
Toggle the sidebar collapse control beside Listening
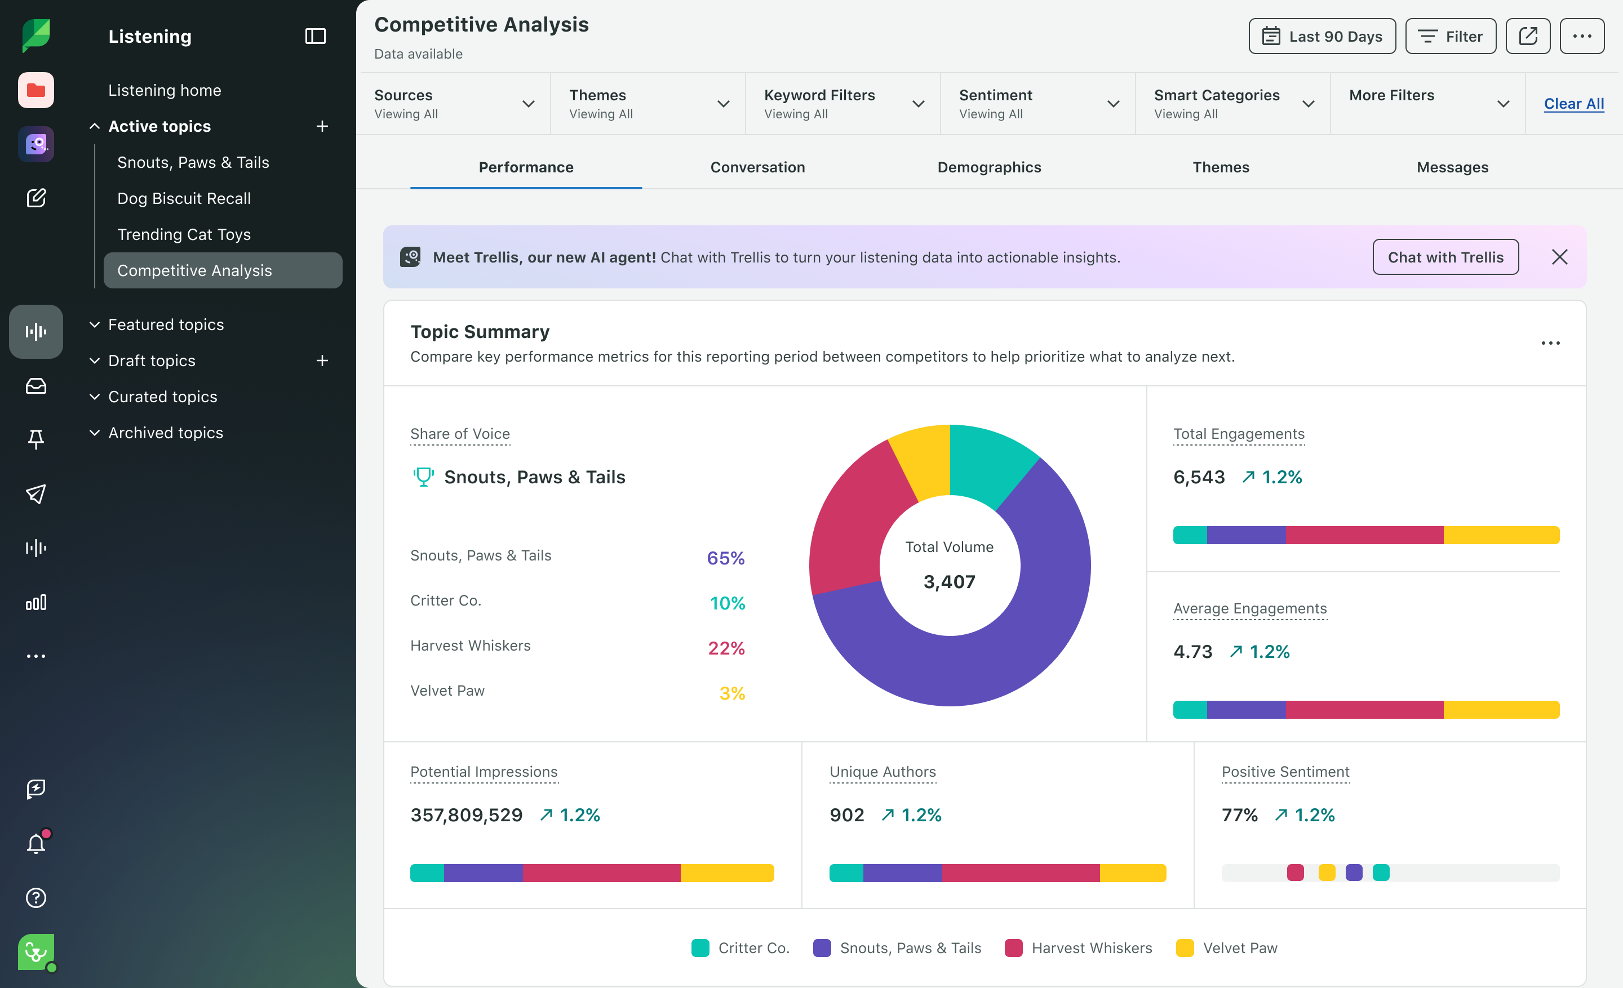pos(314,36)
